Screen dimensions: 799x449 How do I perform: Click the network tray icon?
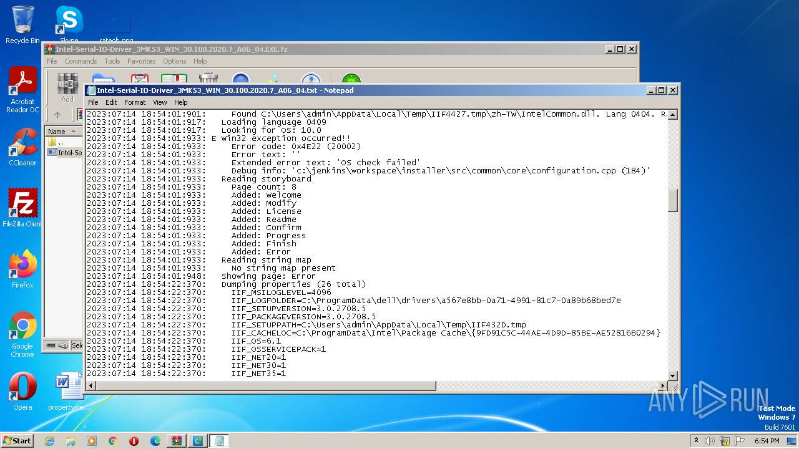click(725, 441)
